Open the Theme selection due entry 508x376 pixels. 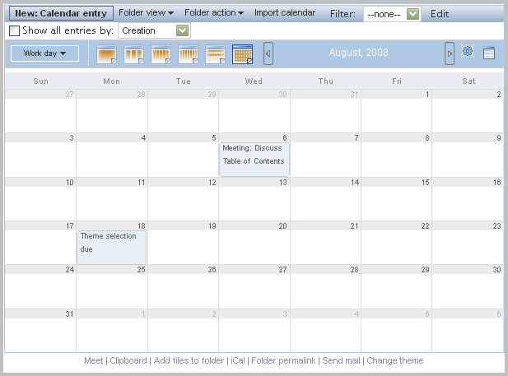(111, 248)
